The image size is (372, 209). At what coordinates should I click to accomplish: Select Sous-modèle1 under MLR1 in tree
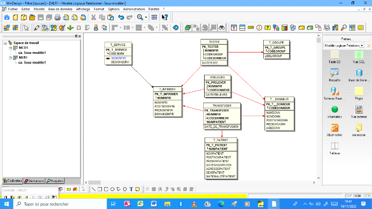click(35, 62)
